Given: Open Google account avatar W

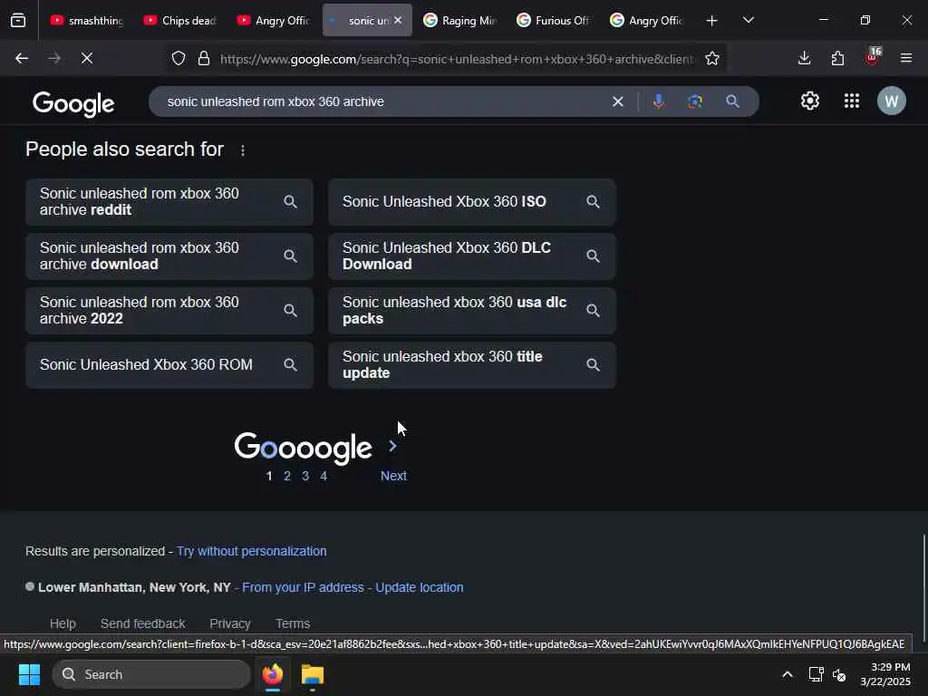Looking at the screenshot, I should point(892,101).
